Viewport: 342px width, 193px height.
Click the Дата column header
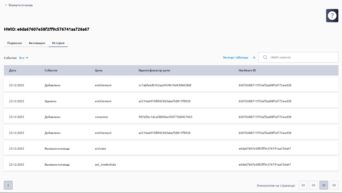pos(12,70)
